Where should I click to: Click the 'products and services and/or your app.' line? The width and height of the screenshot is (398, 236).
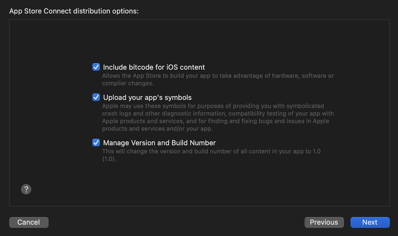coord(157,129)
